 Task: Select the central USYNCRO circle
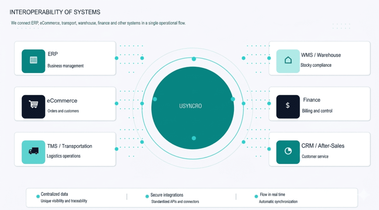192,108
